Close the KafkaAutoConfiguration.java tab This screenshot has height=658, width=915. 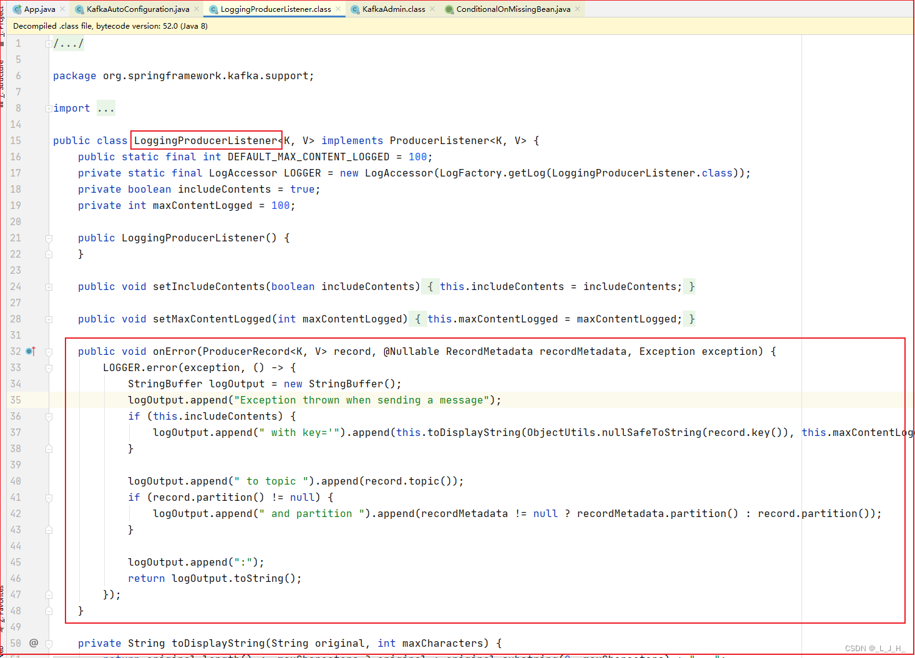196,9
